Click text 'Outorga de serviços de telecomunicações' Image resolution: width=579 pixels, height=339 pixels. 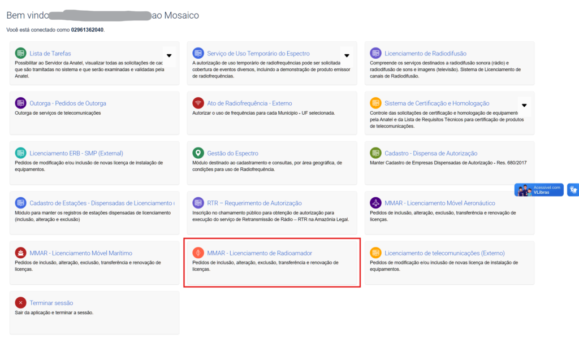click(x=58, y=113)
